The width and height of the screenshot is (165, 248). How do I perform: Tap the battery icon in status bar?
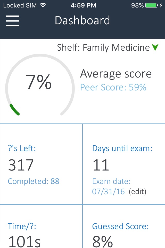[x=152, y=5]
